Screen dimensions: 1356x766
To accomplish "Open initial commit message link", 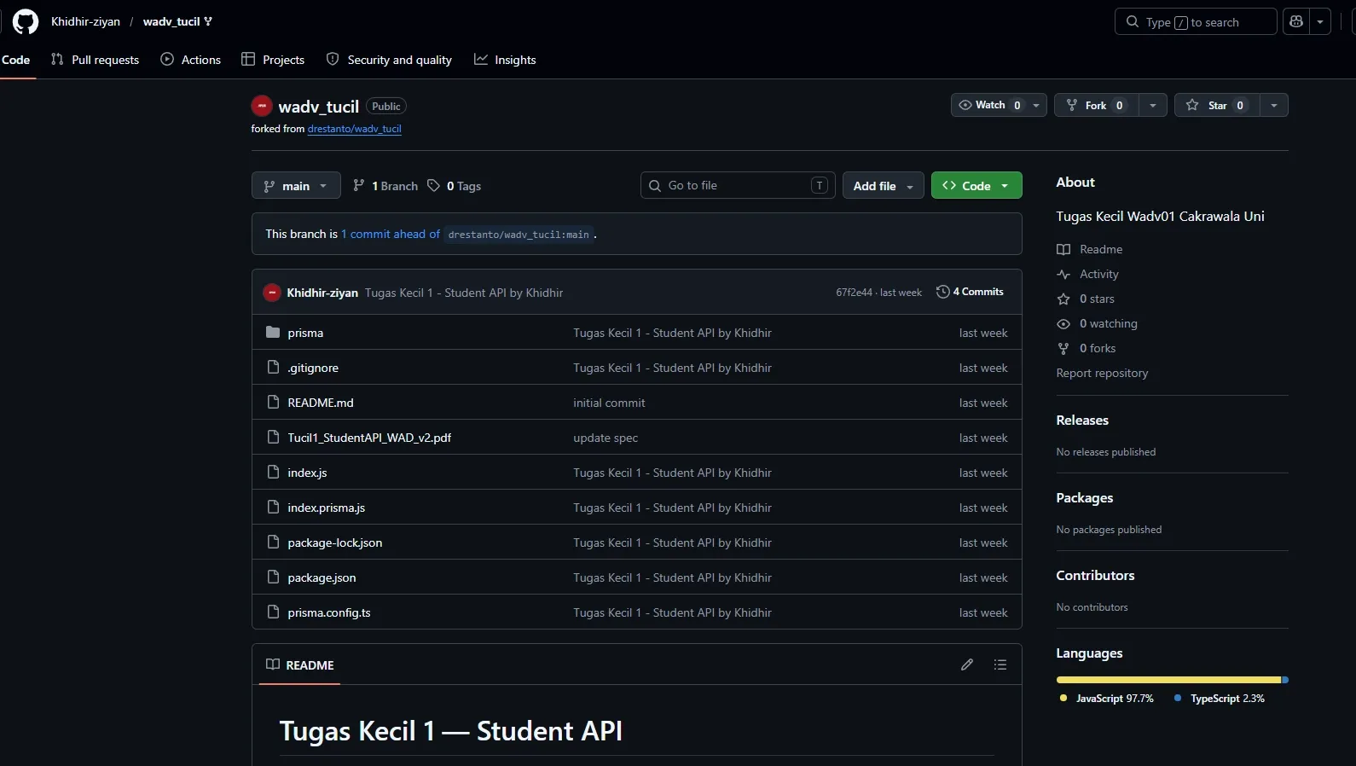I will (609, 403).
